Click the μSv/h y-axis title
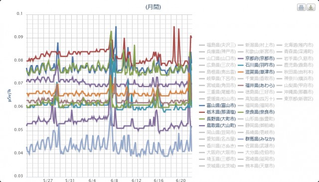319x182 pixels. [10, 95]
